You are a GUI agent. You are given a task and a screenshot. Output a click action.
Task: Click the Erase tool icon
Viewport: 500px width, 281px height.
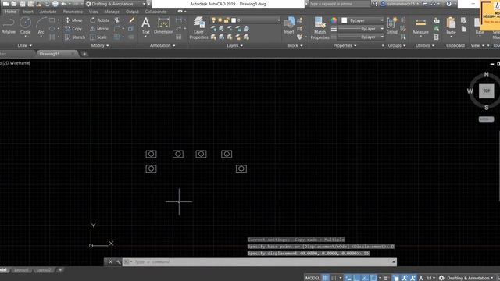(x=131, y=20)
